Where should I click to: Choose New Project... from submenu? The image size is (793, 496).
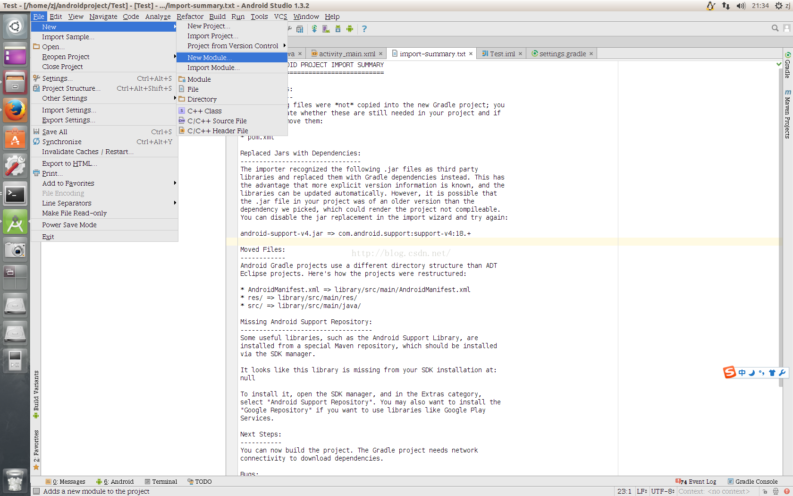coord(232,26)
